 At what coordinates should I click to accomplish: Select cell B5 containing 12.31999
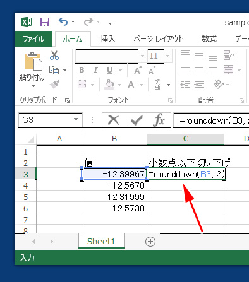114,197
